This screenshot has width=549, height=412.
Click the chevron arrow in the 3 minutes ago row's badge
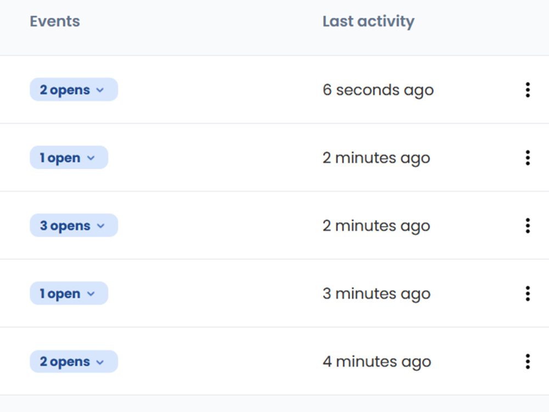(x=91, y=294)
